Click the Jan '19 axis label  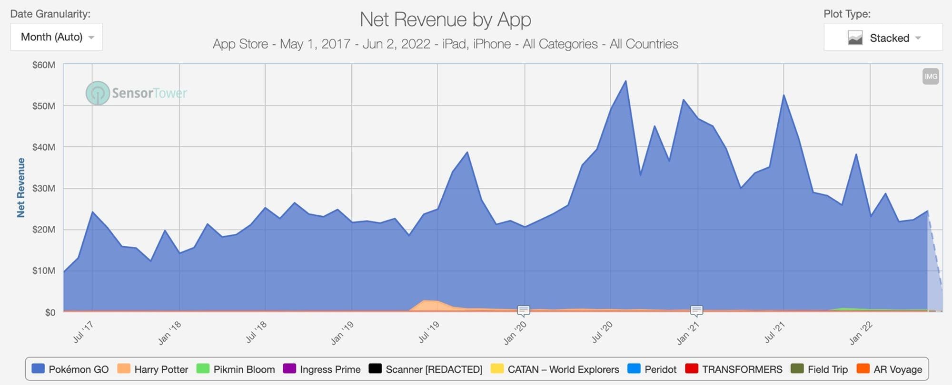point(342,333)
